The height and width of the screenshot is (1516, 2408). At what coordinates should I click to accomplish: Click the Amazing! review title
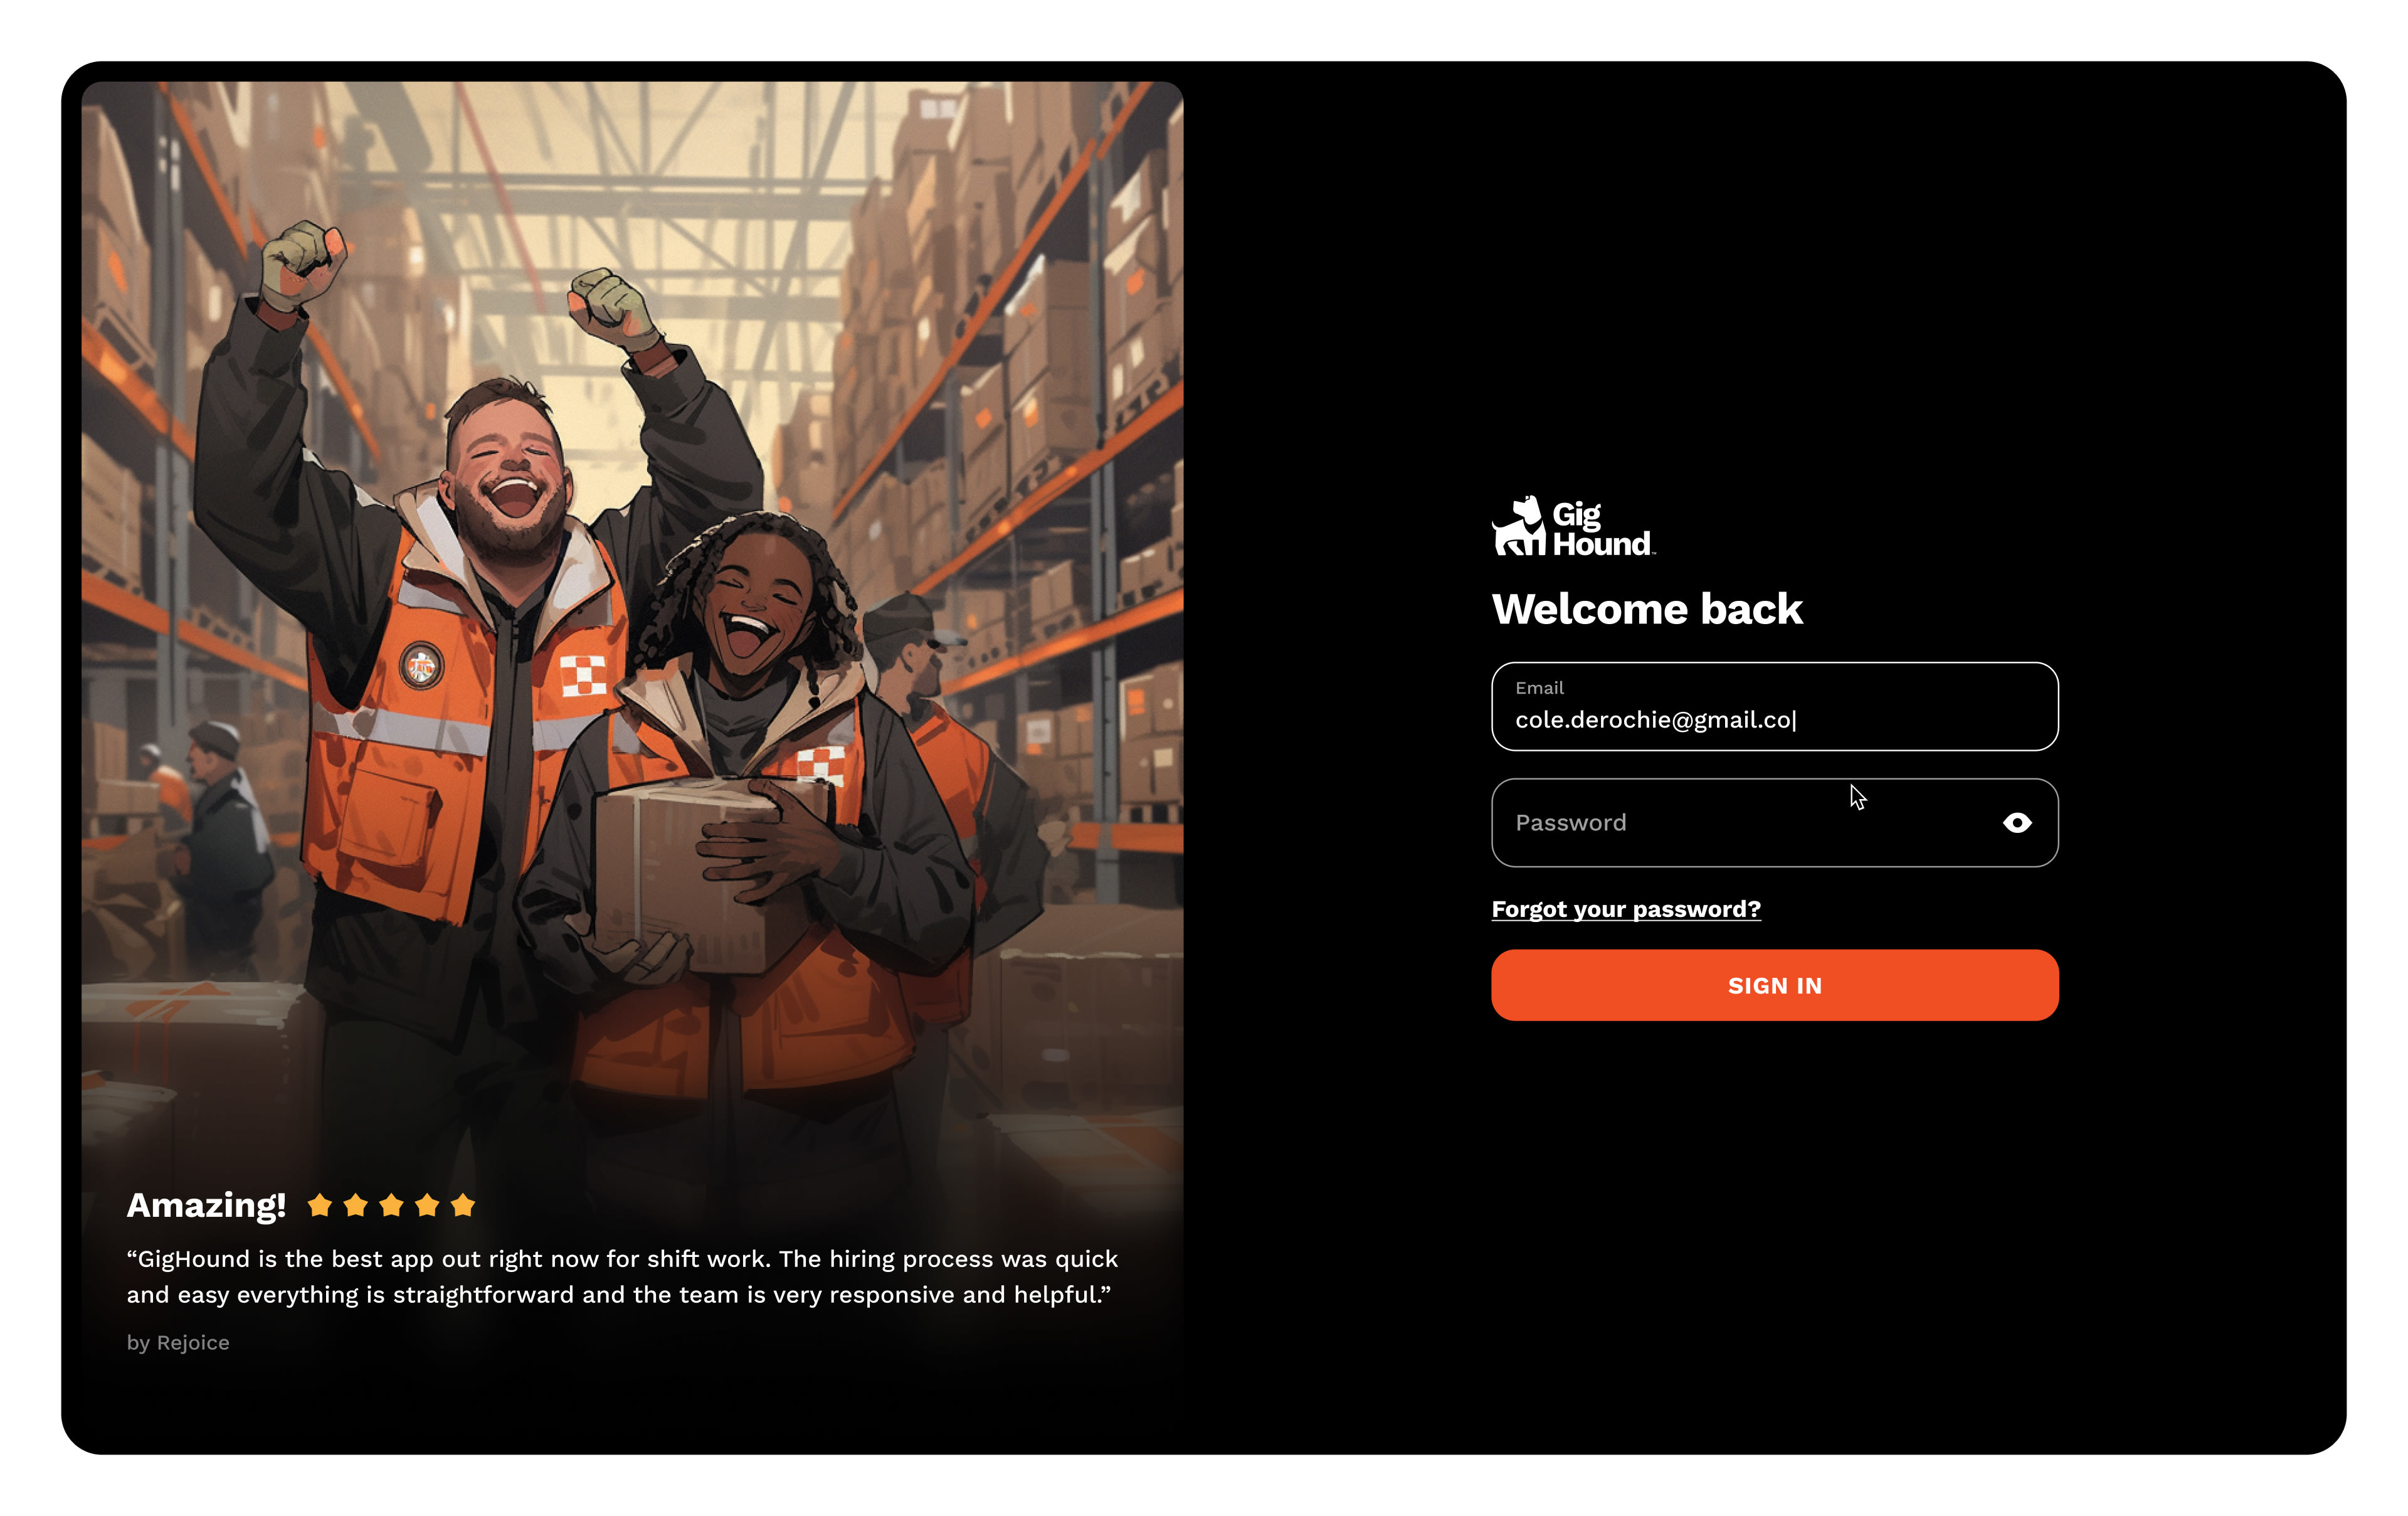coord(206,1206)
